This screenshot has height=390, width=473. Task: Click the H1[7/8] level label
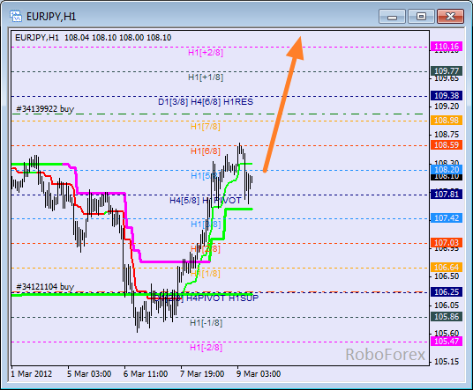click(x=205, y=127)
